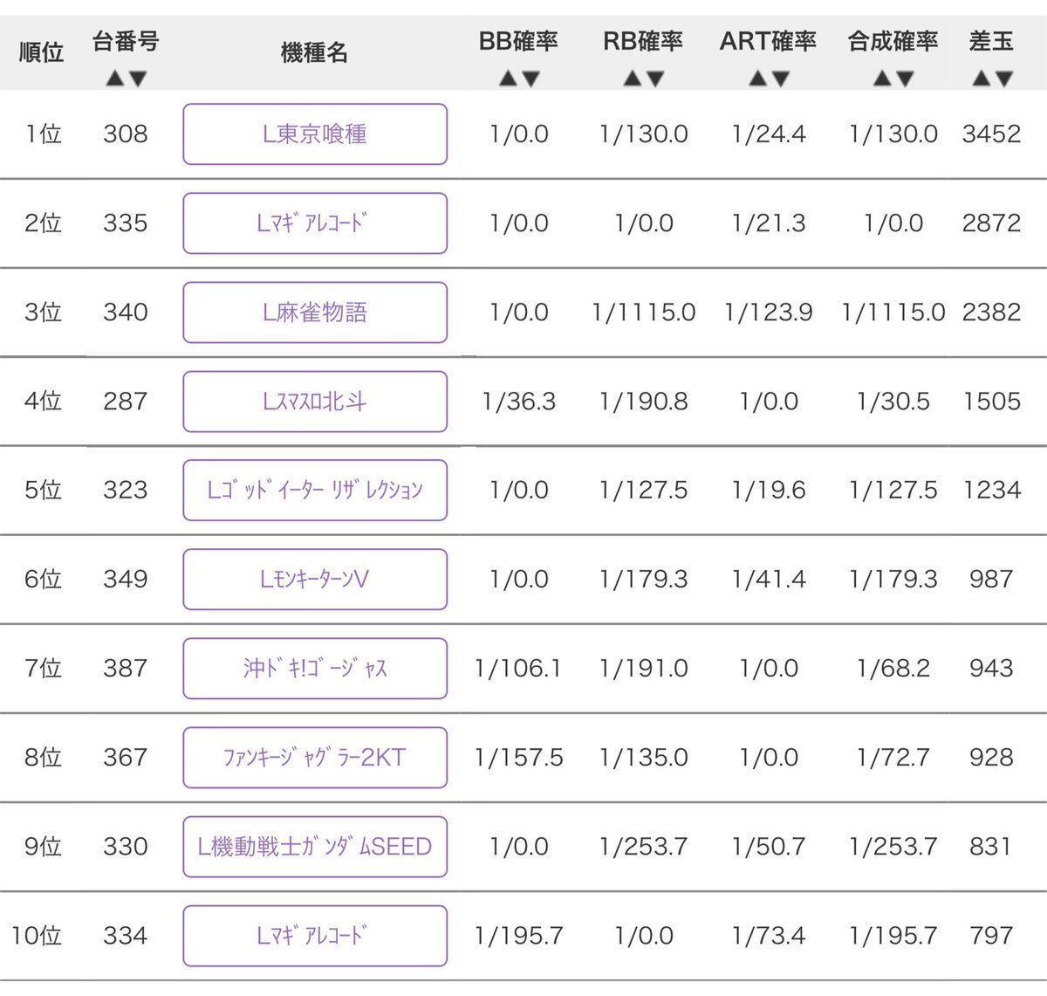
Task: Select machine number 330 cell
Action: coord(126,847)
